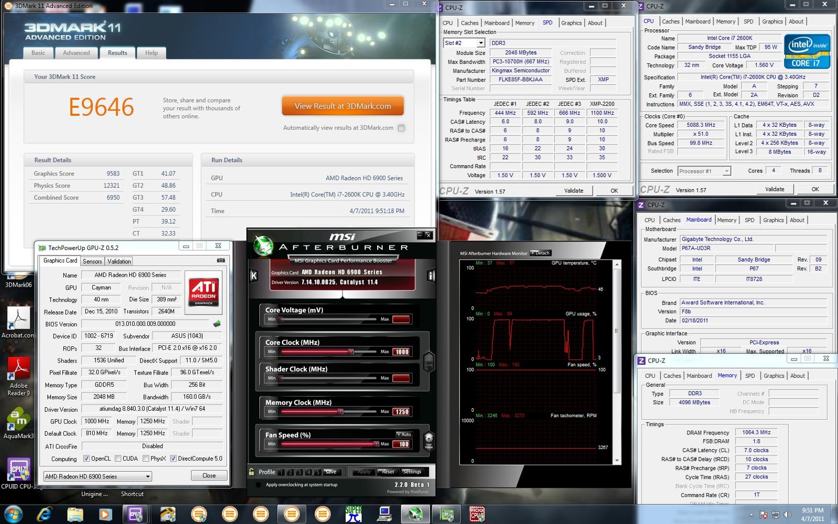Toggle the DirectCompute 5.0 checkbox
Viewport: 838px width, 524px height.
pos(173,458)
